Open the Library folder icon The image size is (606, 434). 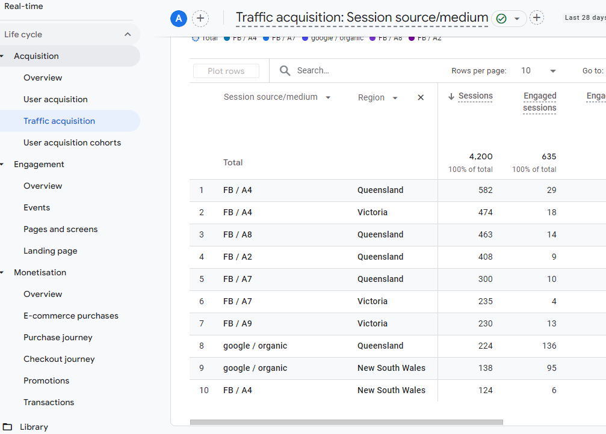click(8, 427)
